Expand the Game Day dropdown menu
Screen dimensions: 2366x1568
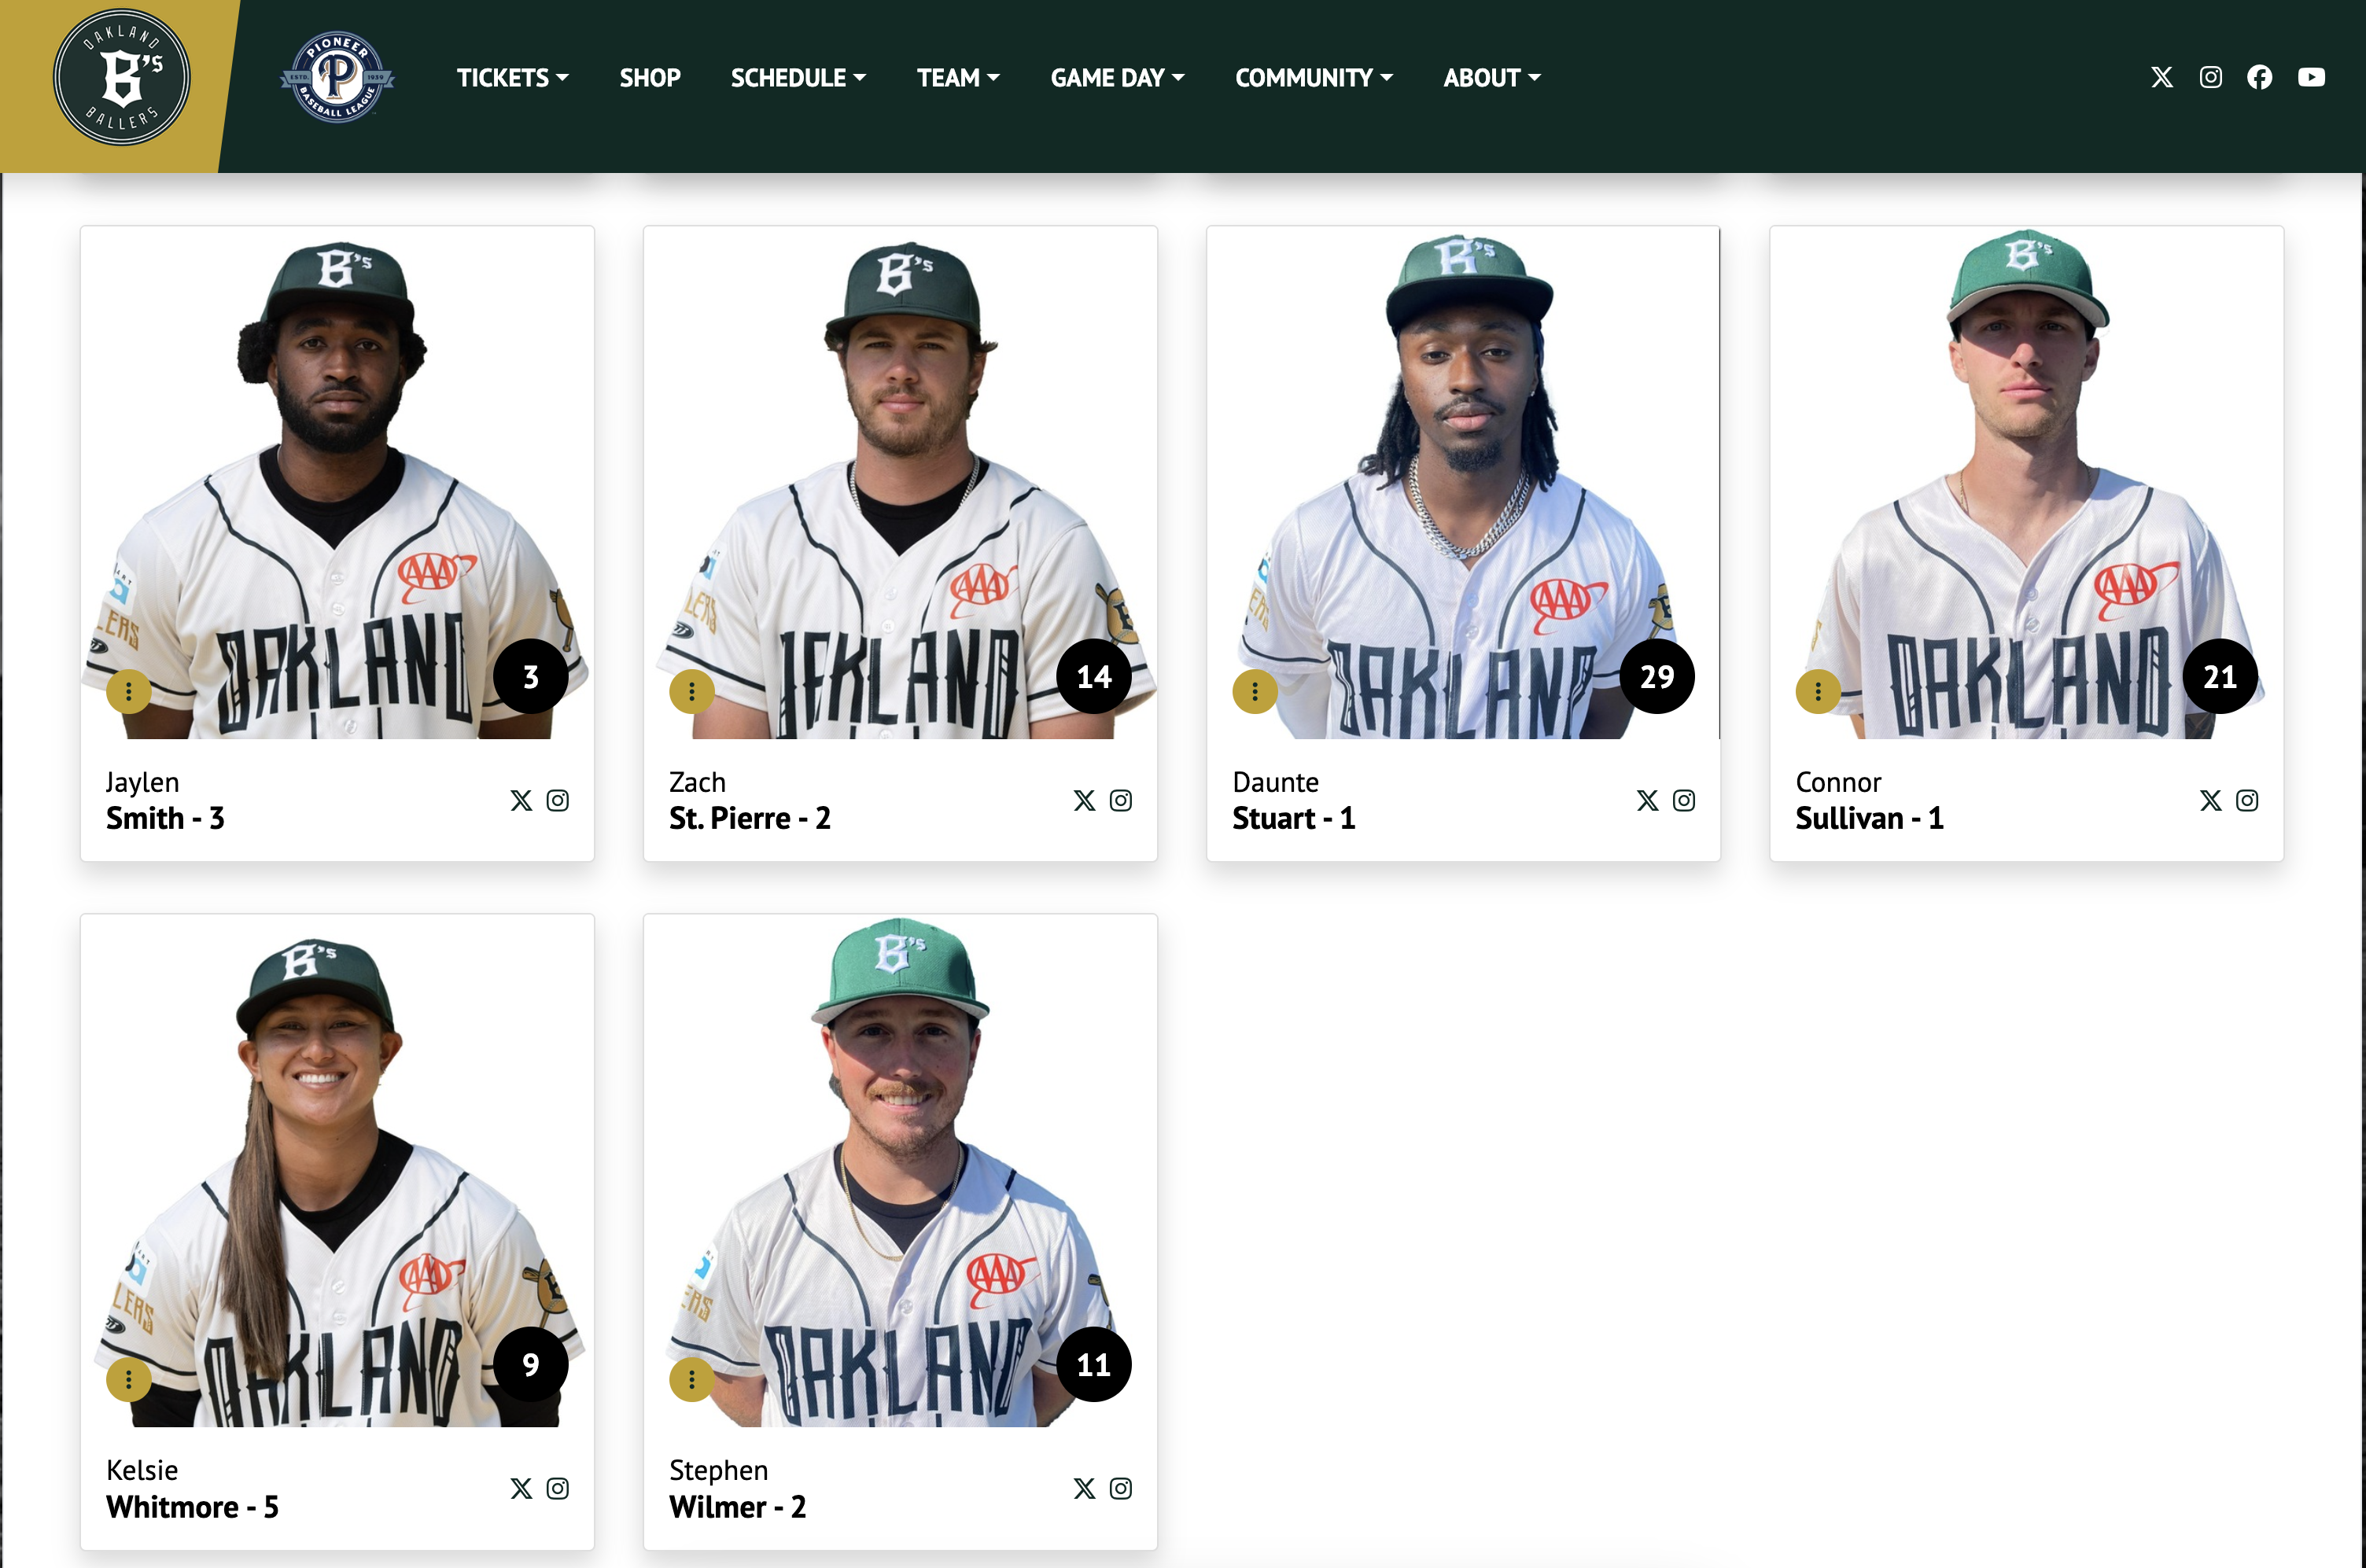coord(1117,78)
